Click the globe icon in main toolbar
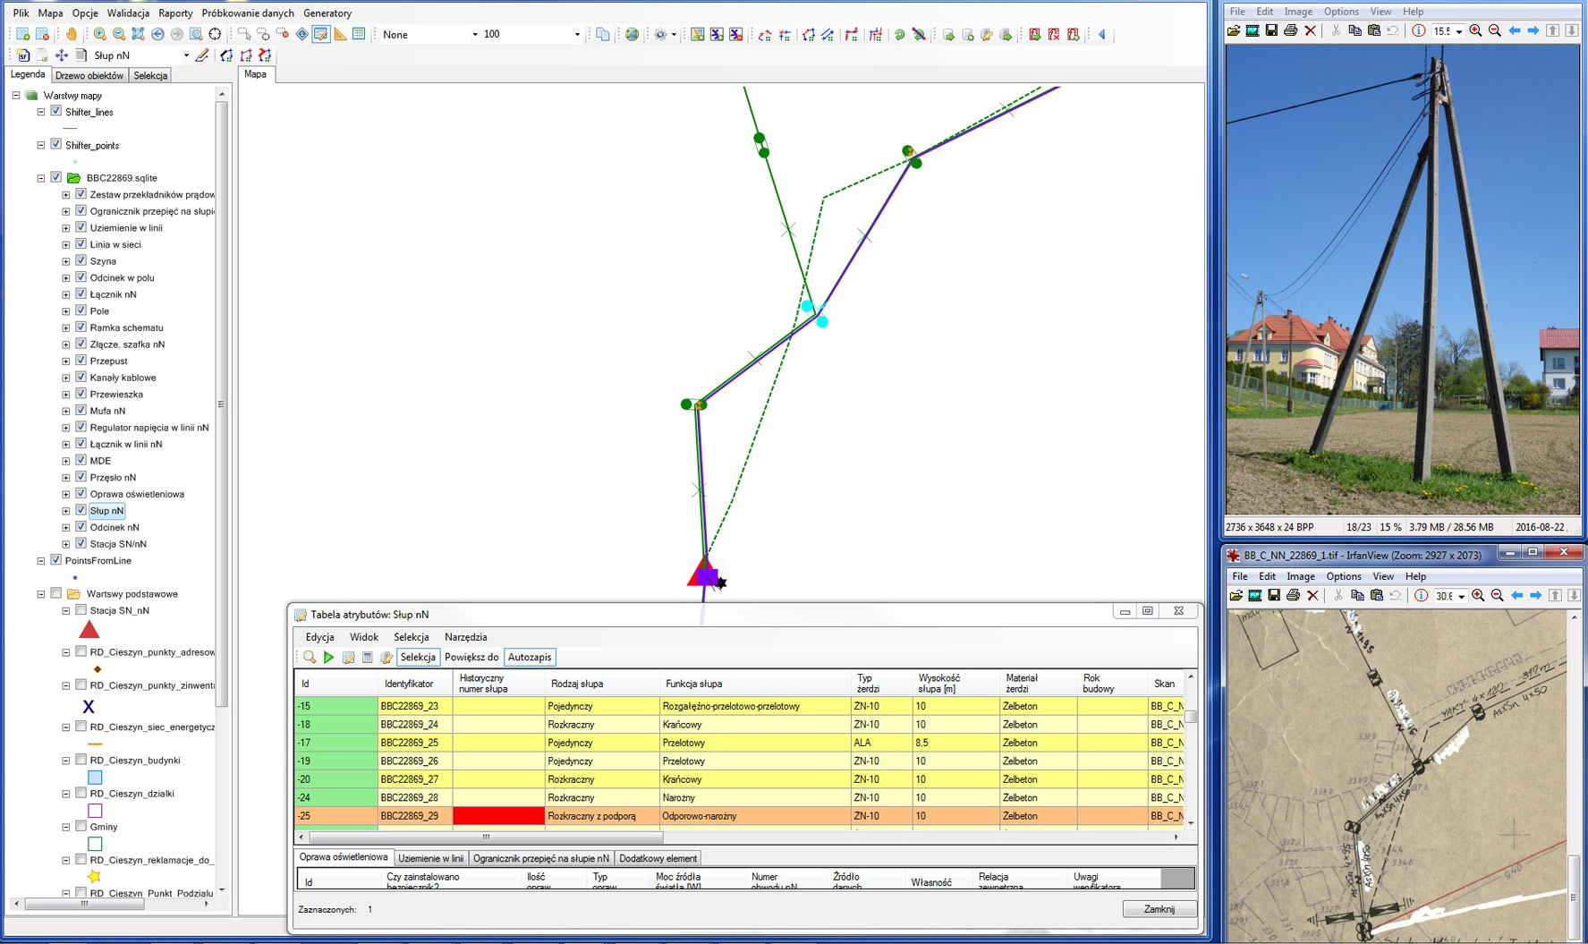This screenshot has width=1588, height=944. 633,34
